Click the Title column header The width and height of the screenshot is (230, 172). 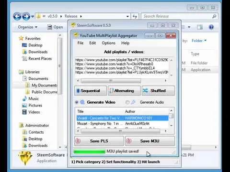pos(80,111)
